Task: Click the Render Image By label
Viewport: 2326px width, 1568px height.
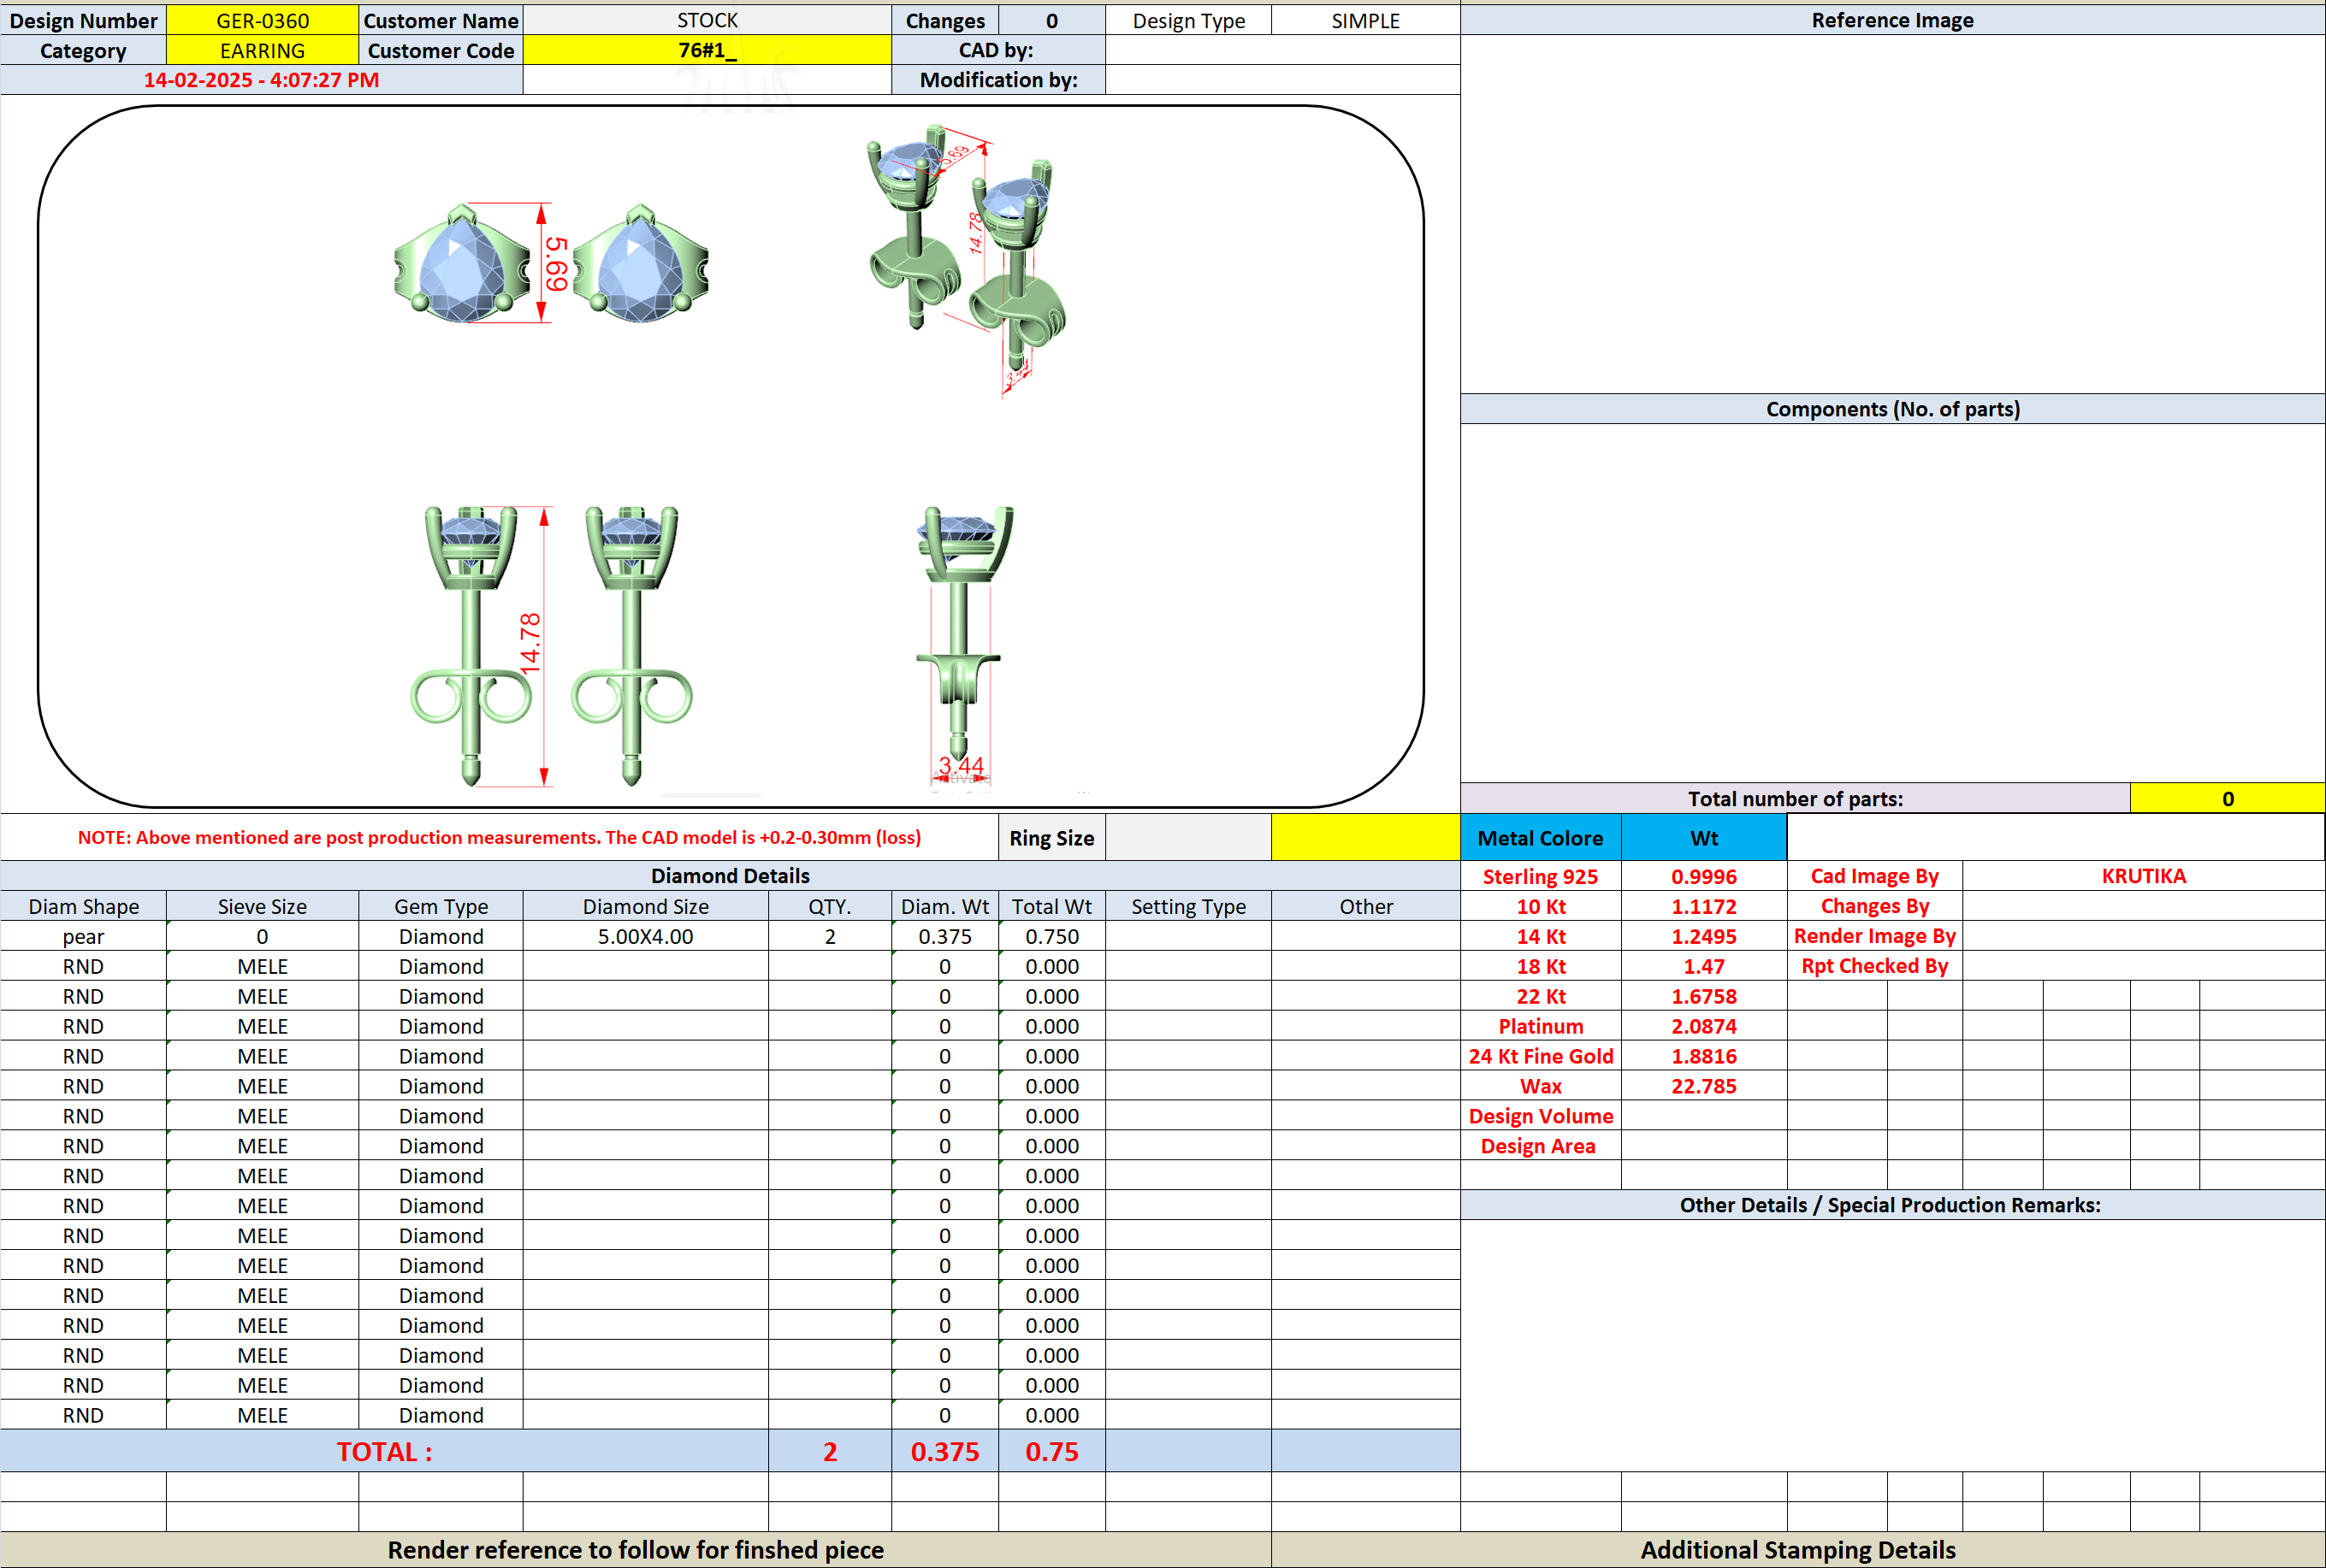Action: (1873, 936)
